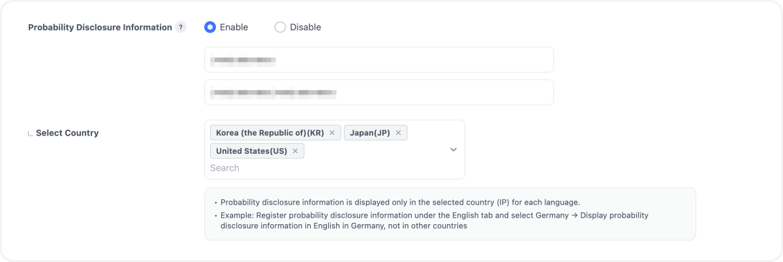Open the Probability Disclosure Information help icon
The width and height of the screenshot is (783, 262).
[x=181, y=27]
